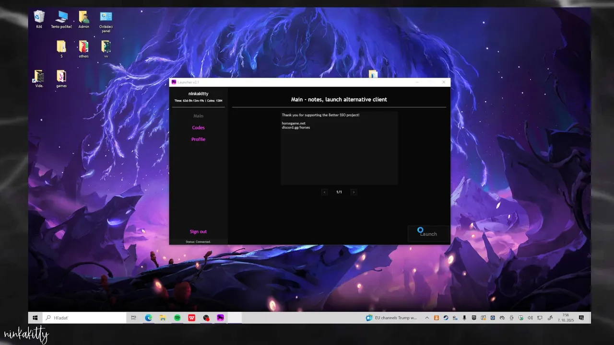Open File Explorer from the taskbar

pos(163,318)
